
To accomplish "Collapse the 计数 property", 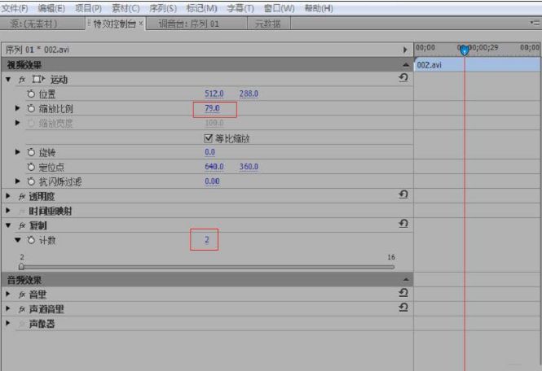I will click(18, 240).
